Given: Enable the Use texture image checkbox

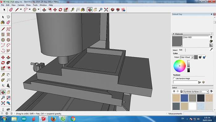Looking at the screenshot, I should point(174,78).
